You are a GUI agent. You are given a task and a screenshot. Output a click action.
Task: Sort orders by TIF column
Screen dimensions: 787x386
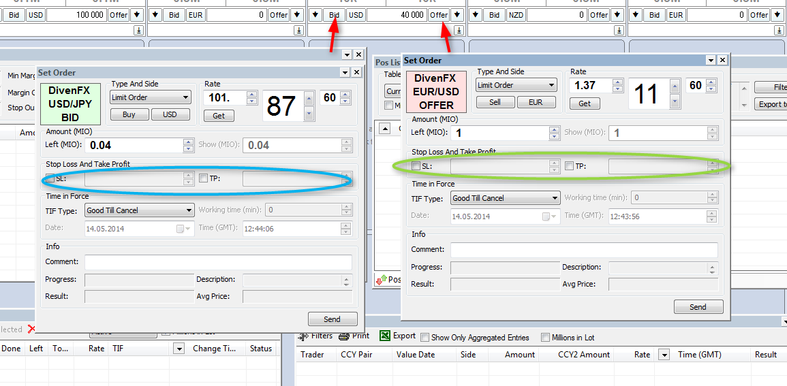click(x=118, y=349)
